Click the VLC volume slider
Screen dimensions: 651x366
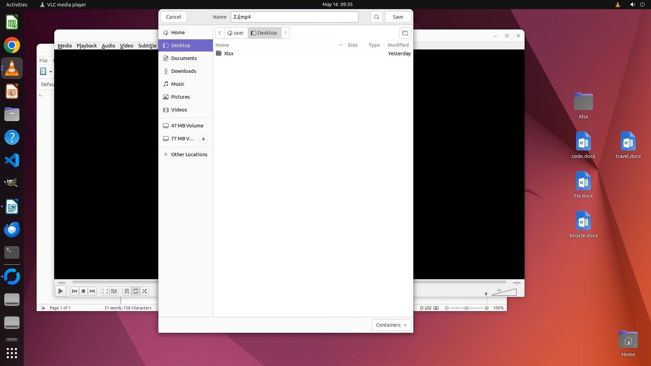click(x=505, y=292)
